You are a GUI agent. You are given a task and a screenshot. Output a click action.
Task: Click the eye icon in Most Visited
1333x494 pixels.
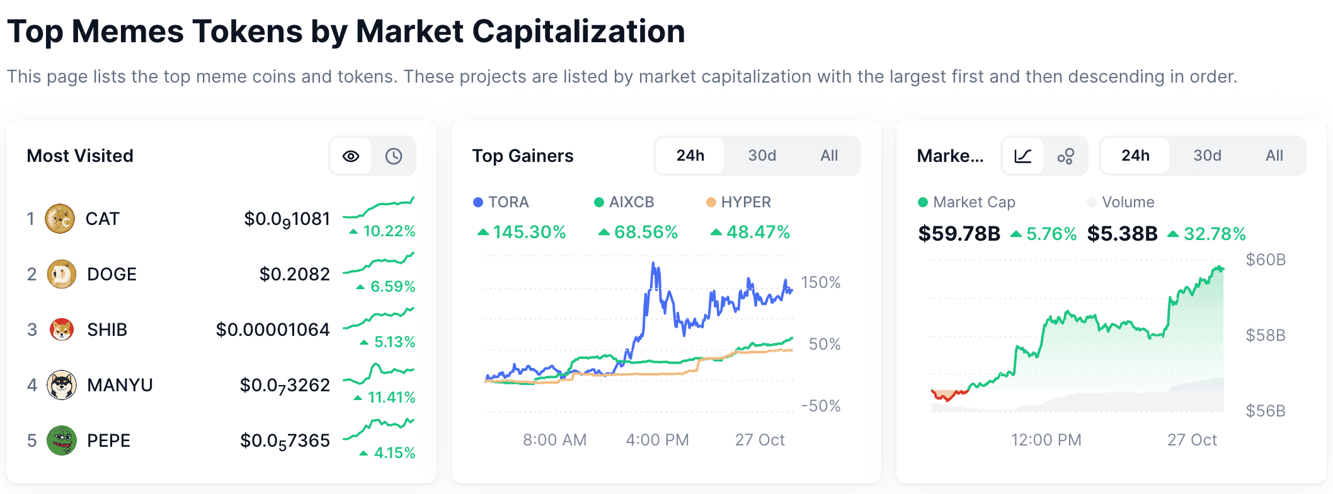(x=351, y=156)
